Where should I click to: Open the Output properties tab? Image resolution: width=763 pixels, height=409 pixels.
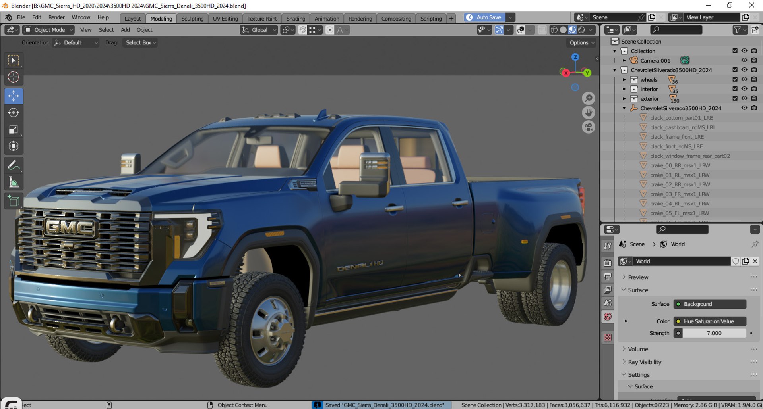click(608, 277)
